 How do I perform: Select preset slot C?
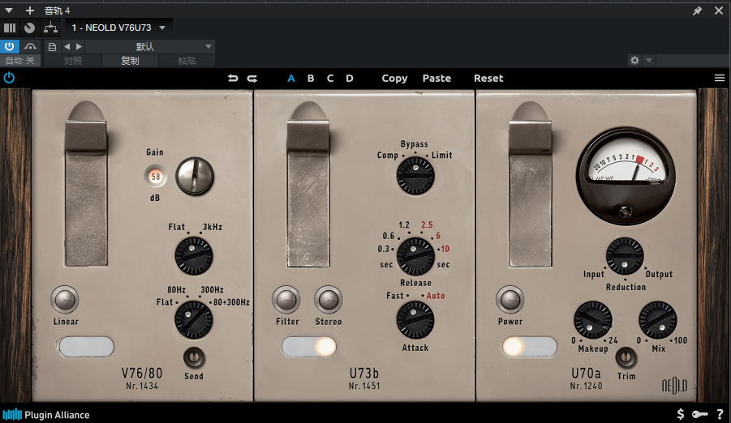click(x=330, y=79)
